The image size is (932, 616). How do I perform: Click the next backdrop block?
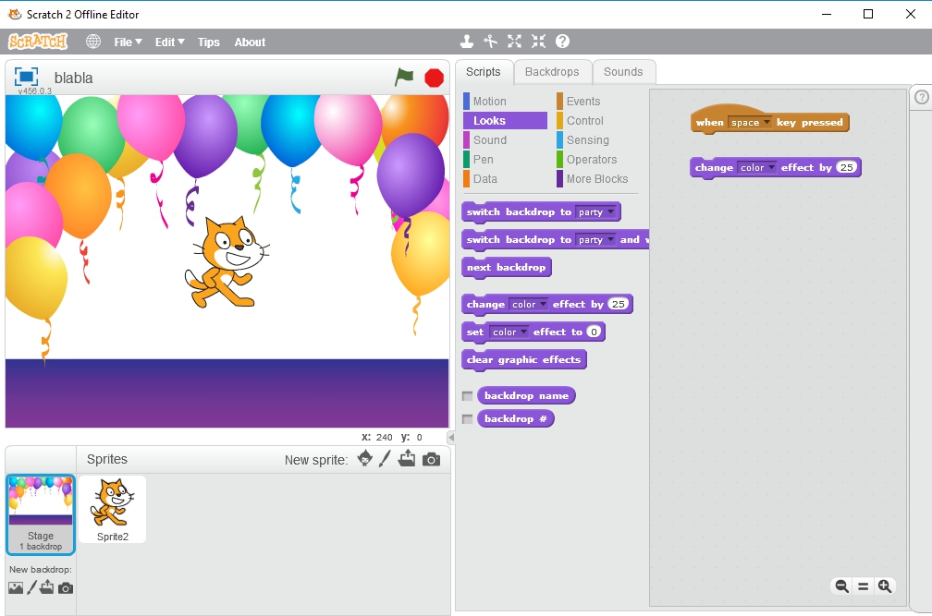507,267
